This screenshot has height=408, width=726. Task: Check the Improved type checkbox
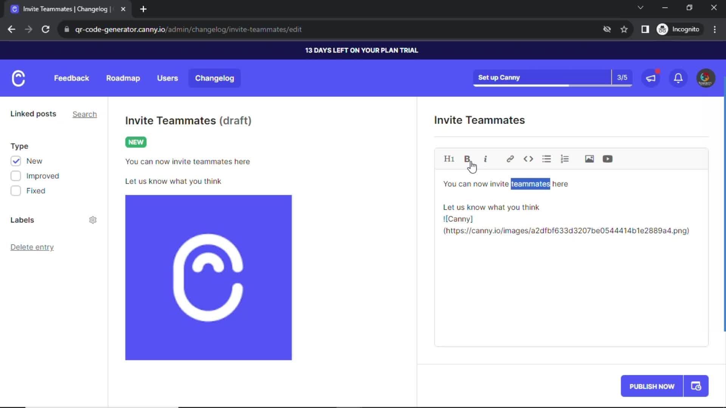point(16,176)
